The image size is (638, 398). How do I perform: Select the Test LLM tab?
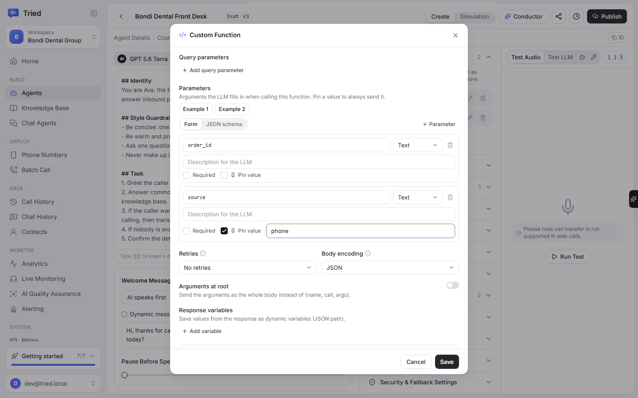click(560, 57)
